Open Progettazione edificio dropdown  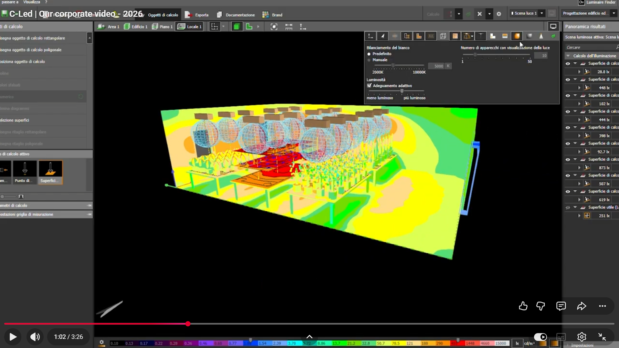(x=614, y=13)
